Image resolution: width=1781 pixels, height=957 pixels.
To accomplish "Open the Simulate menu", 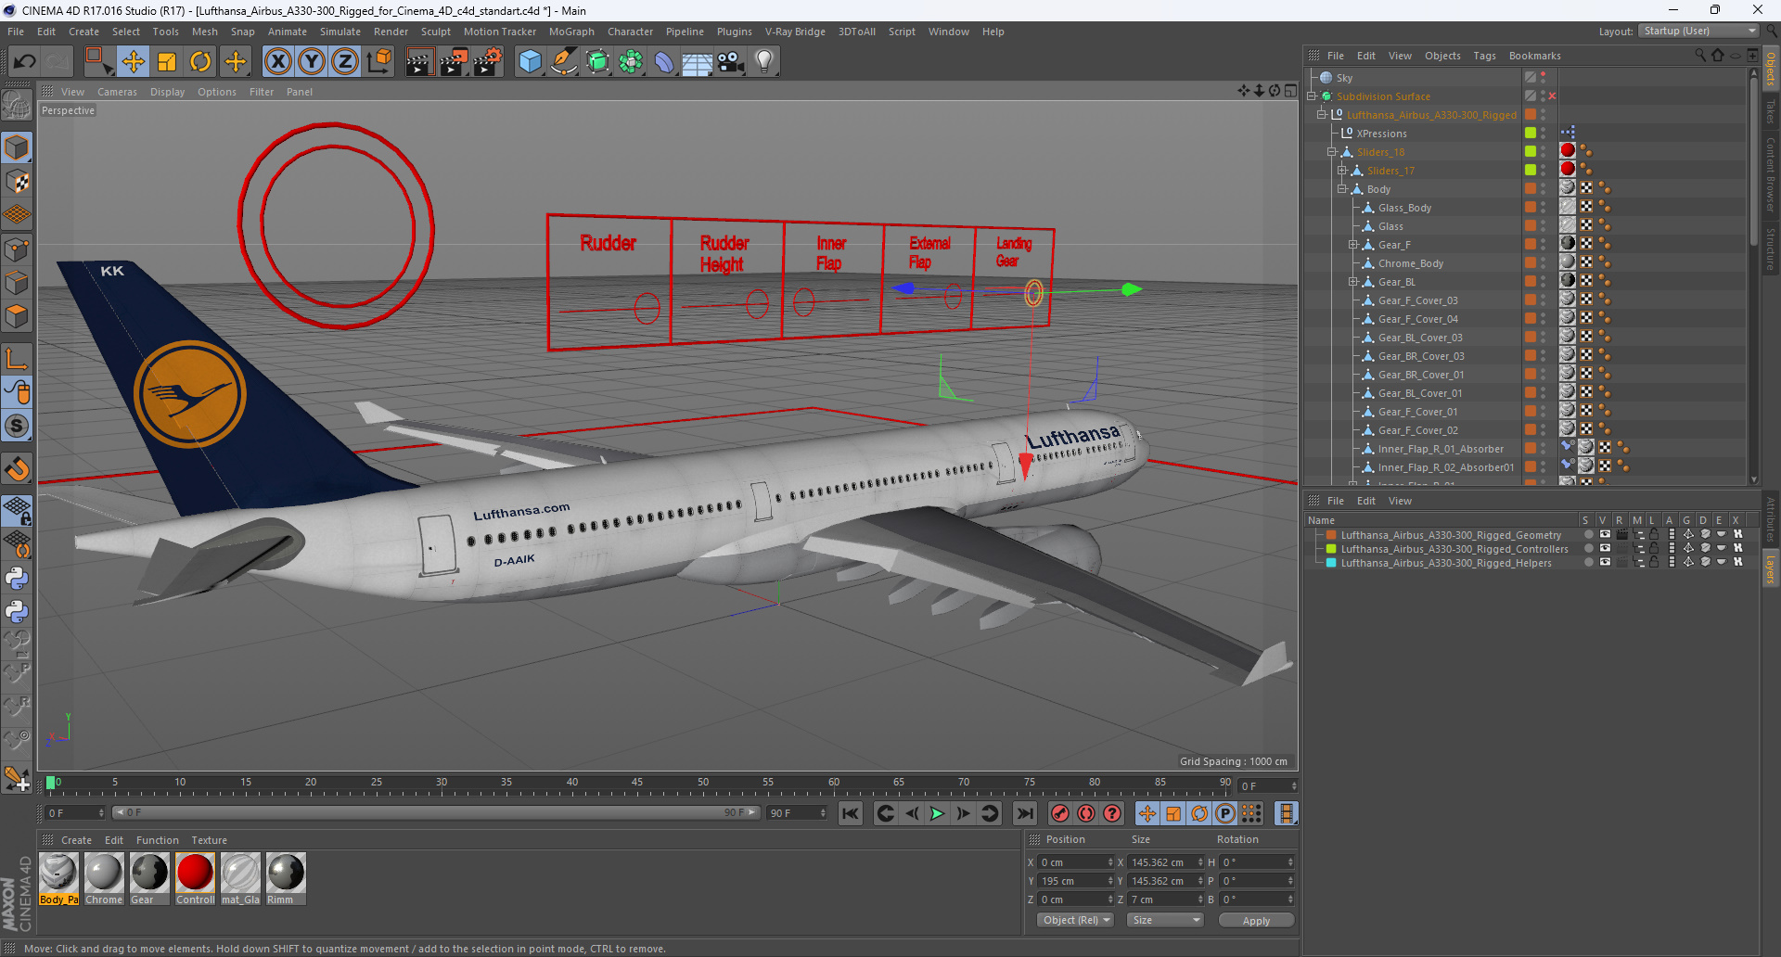I will [x=340, y=32].
